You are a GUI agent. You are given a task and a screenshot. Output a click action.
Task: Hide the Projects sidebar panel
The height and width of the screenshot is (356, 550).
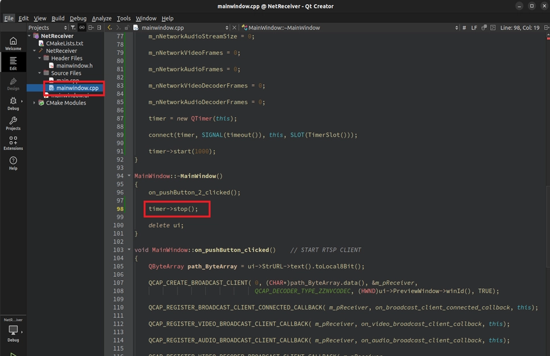click(x=100, y=27)
